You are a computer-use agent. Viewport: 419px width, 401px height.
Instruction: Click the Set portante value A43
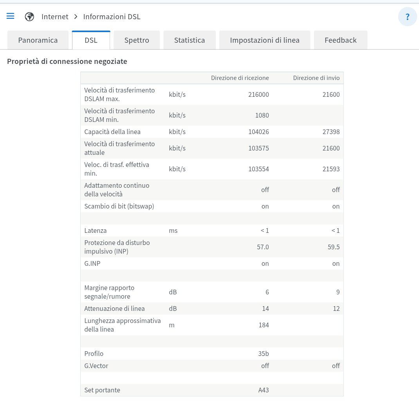coord(264,390)
